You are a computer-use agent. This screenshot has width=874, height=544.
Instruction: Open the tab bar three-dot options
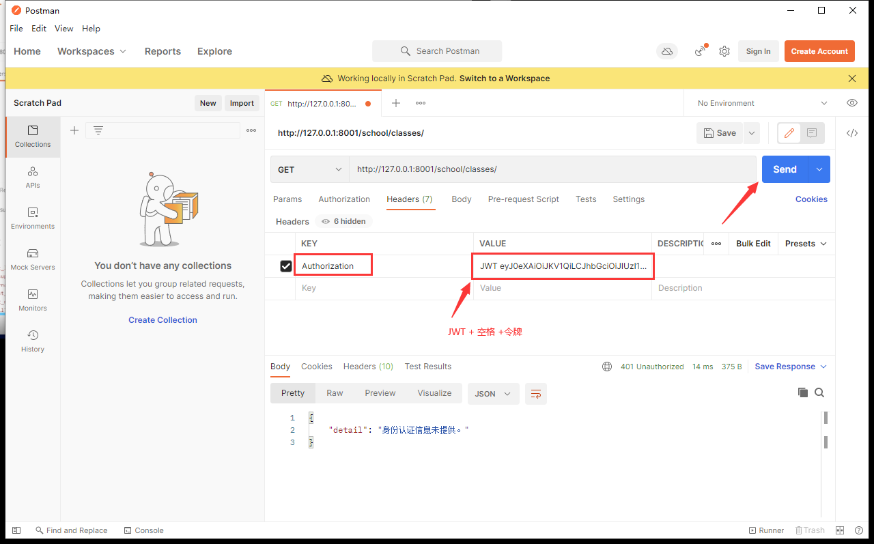(421, 103)
